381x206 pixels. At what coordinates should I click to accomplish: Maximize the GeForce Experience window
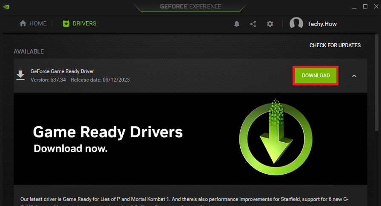365,6
